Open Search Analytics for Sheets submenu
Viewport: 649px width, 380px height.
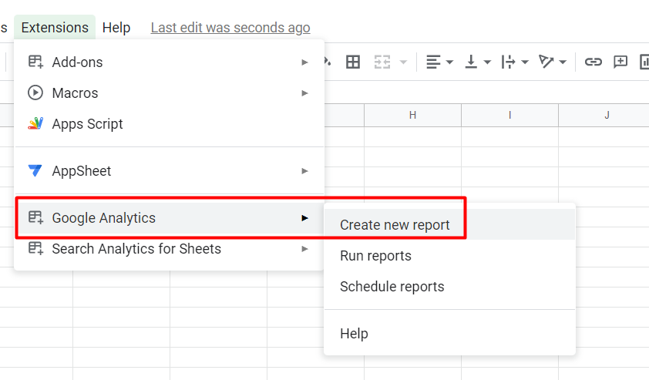pos(169,249)
